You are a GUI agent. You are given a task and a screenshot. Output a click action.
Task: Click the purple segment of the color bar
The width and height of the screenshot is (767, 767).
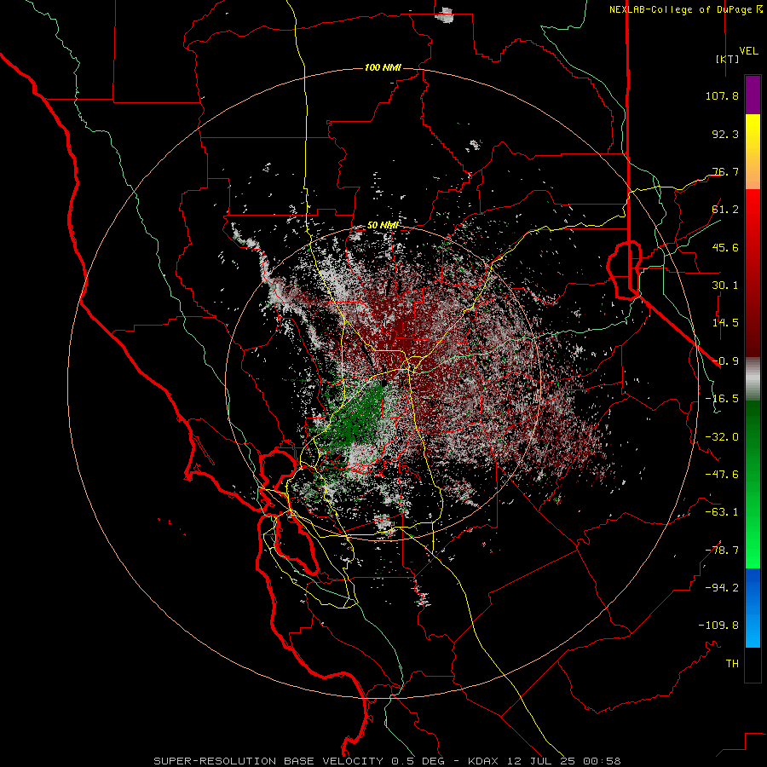tap(753, 95)
